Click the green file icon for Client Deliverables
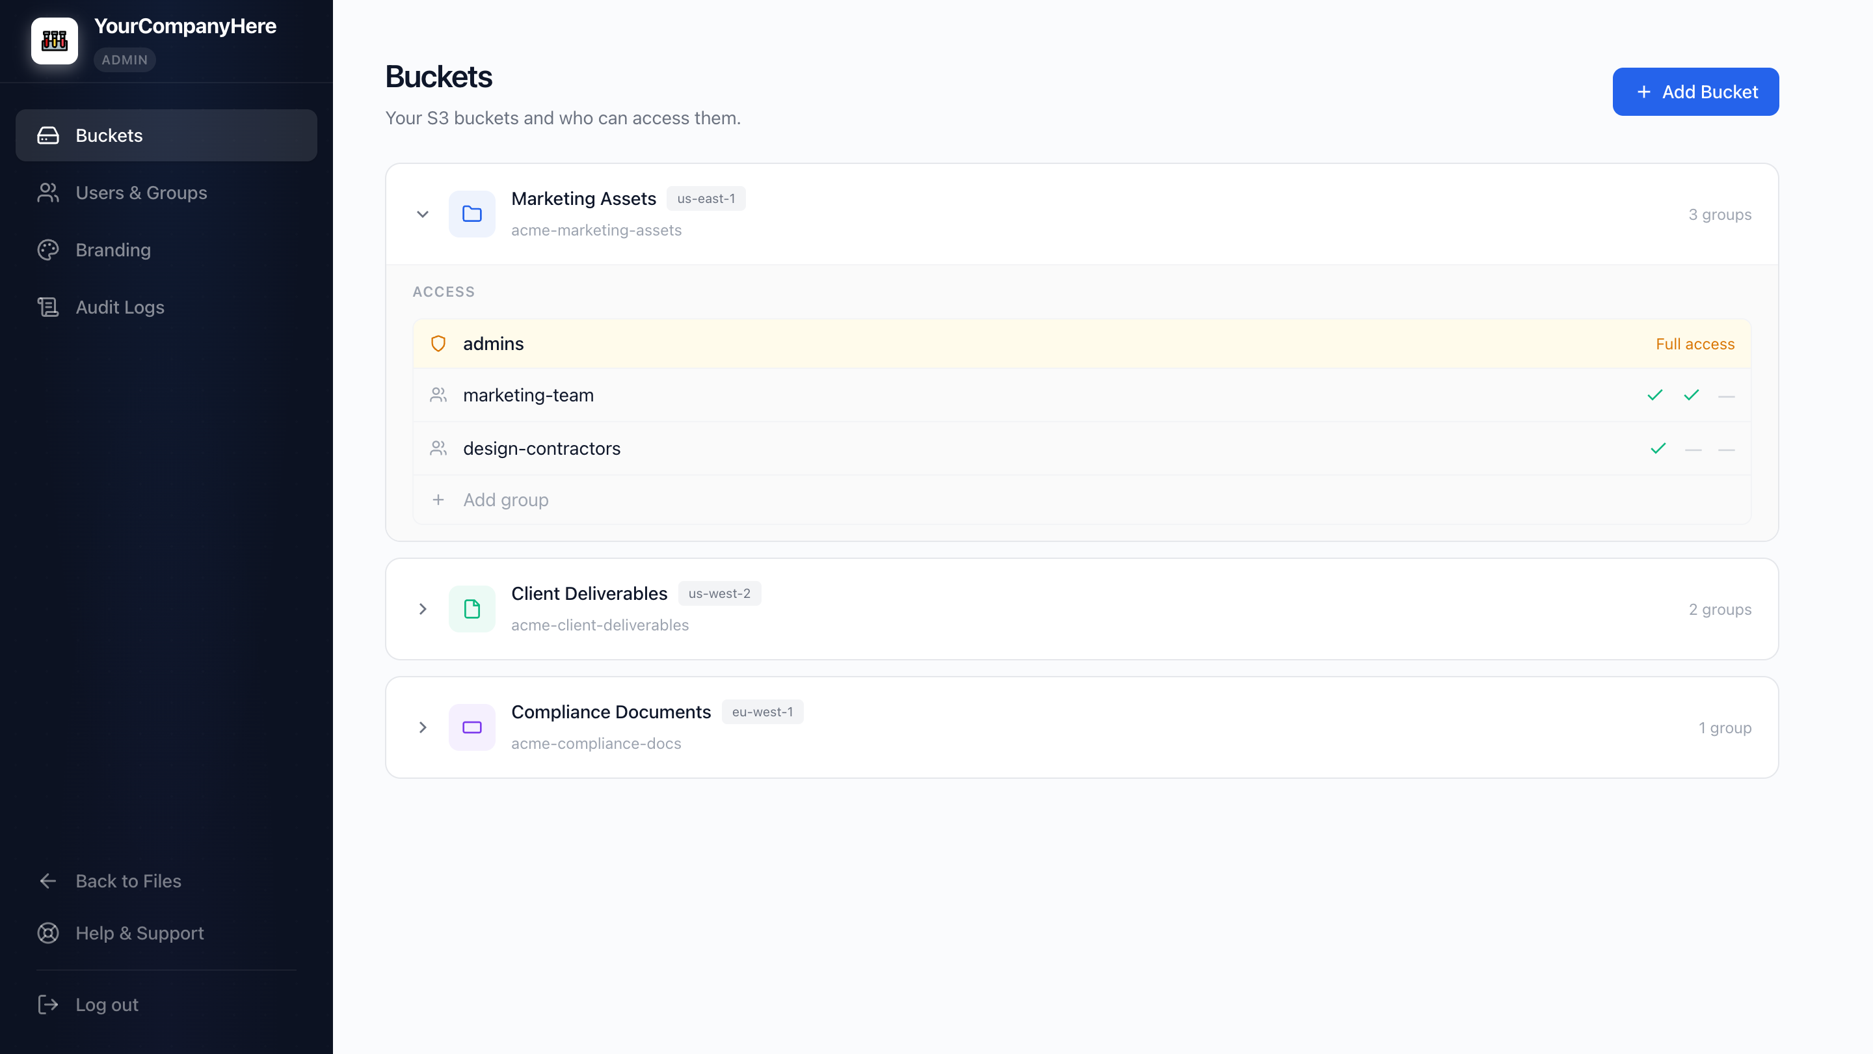Image resolution: width=1873 pixels, height=1054 pixels. tap(472, 609)
